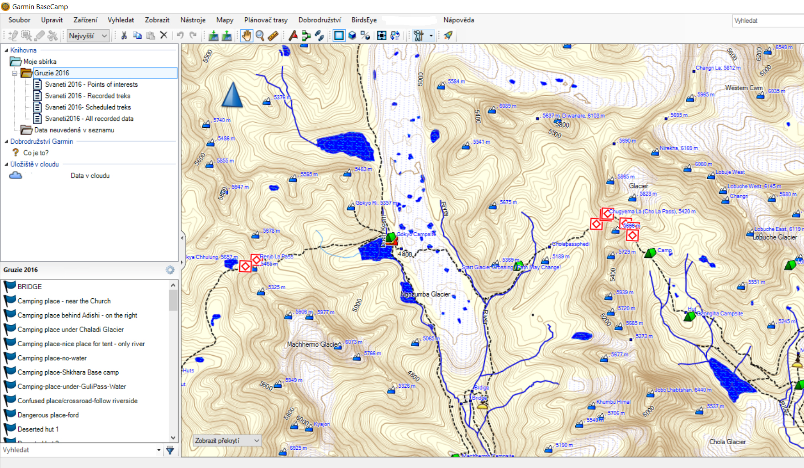Viewport: 804px width, 468px height.
Task: Click the Delete X icon
Action: pyautogui.click(x=163, y=36)
